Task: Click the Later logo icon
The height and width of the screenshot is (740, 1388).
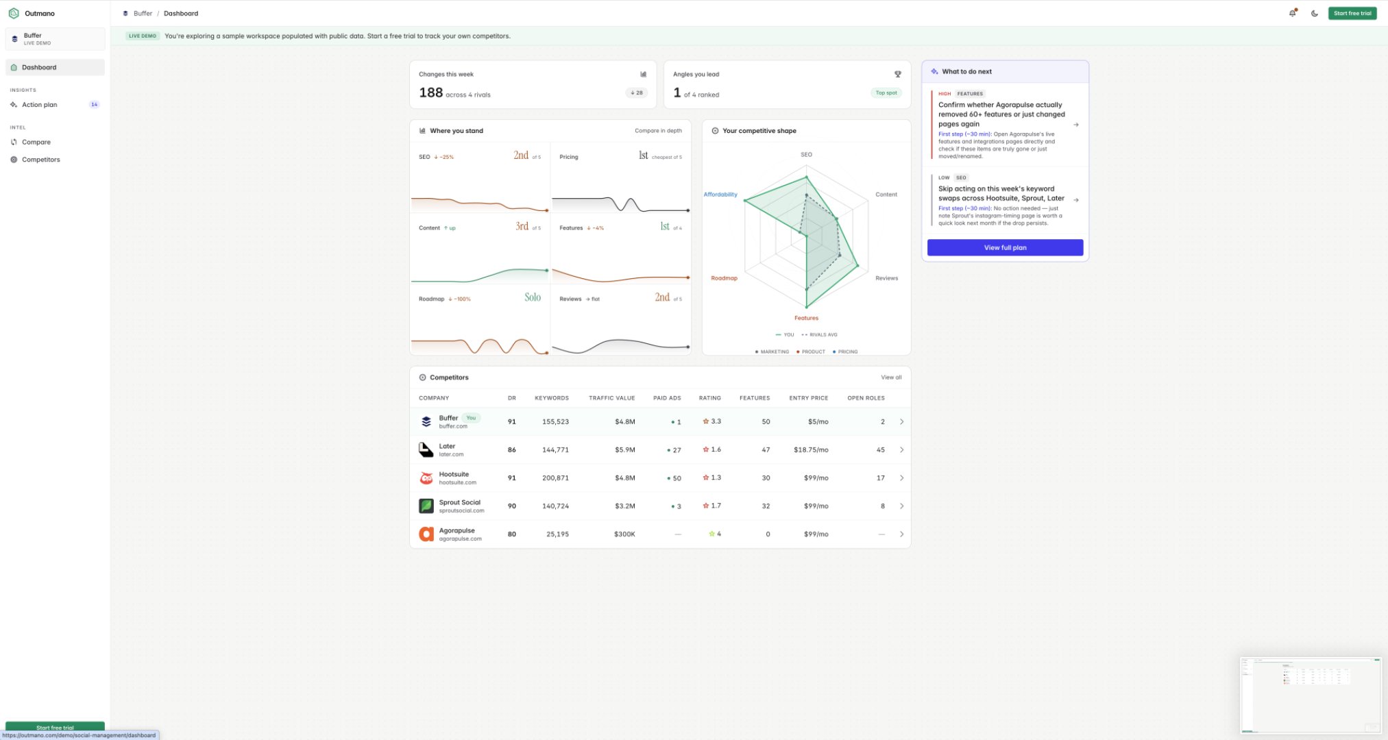Action: [426, 449]
